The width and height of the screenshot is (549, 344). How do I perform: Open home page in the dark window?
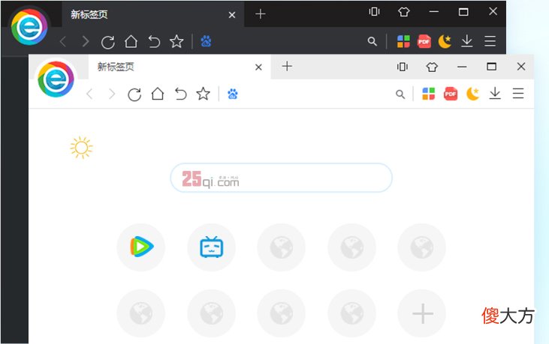[131, 41]
